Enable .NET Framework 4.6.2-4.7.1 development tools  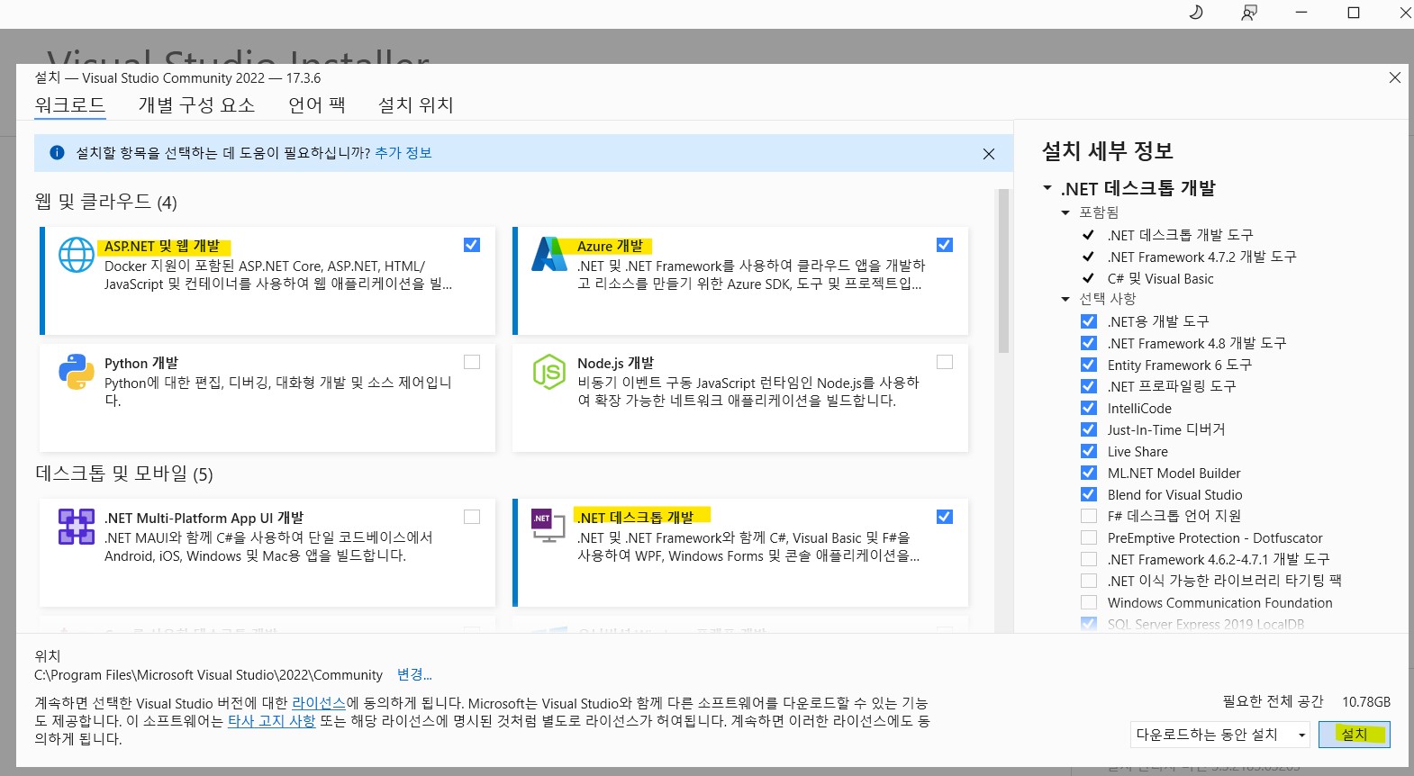pyautogui.click(x=1089, y=559)
